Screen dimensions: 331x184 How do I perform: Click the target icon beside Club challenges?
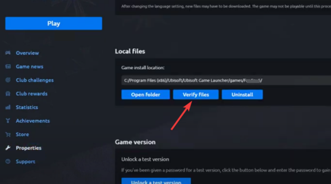8,80
